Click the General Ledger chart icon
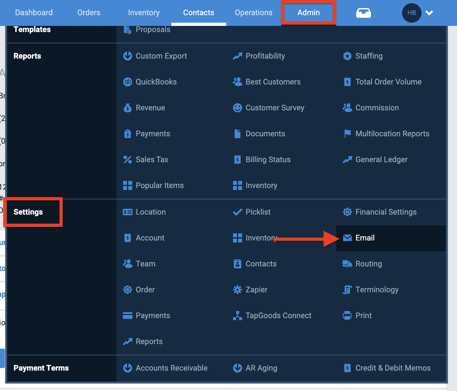The width and height of the screenshot is (457, 391). coord(347,160)
